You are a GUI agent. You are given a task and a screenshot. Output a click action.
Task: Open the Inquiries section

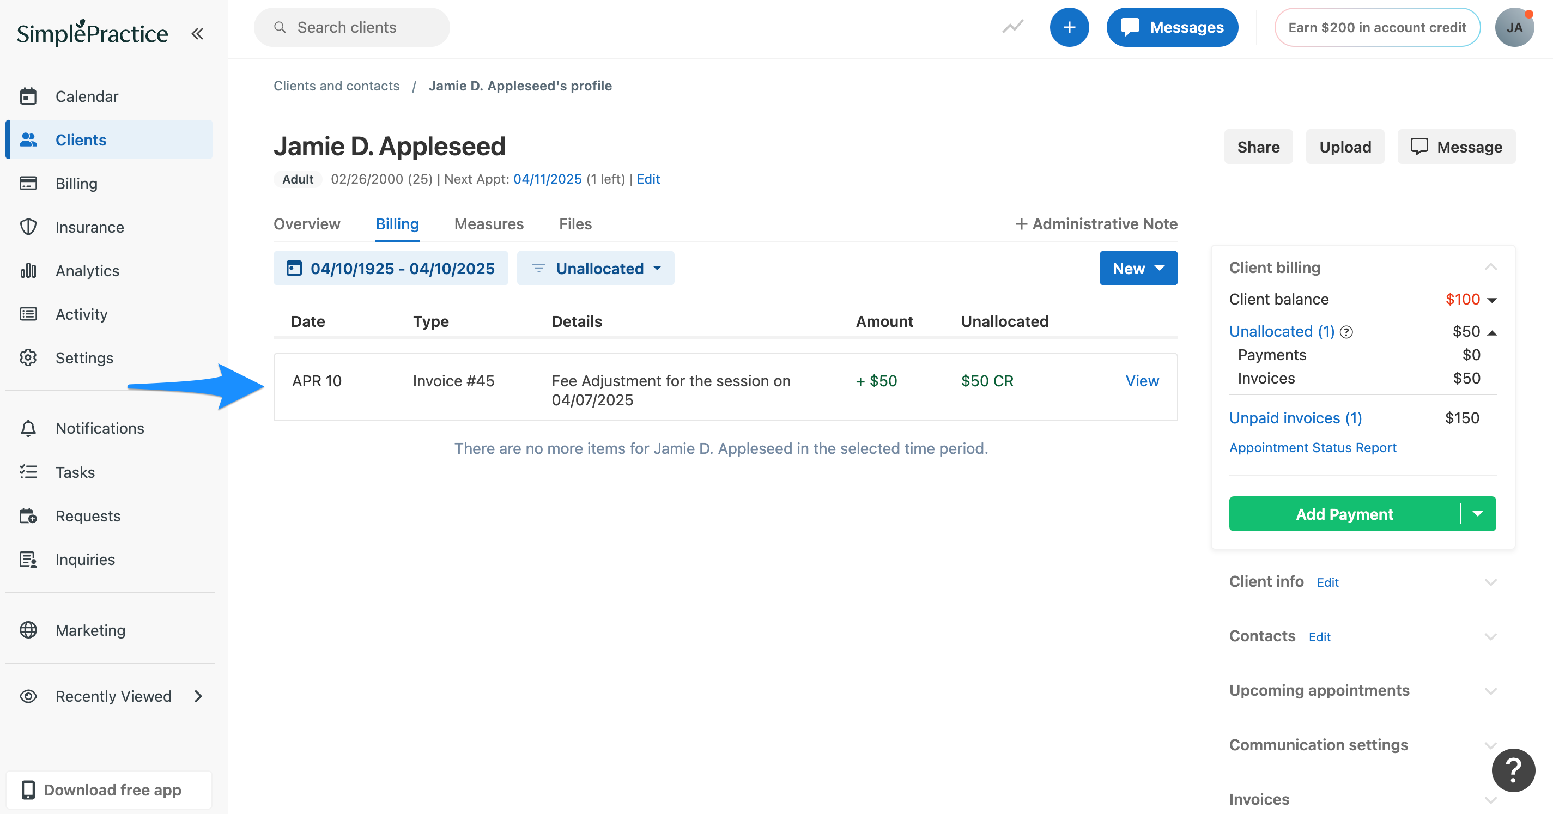85,559
